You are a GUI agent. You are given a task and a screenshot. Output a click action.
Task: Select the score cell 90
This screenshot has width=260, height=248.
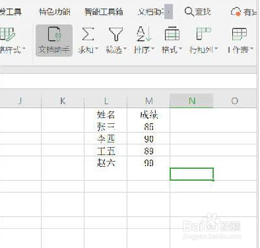(148, 139)
